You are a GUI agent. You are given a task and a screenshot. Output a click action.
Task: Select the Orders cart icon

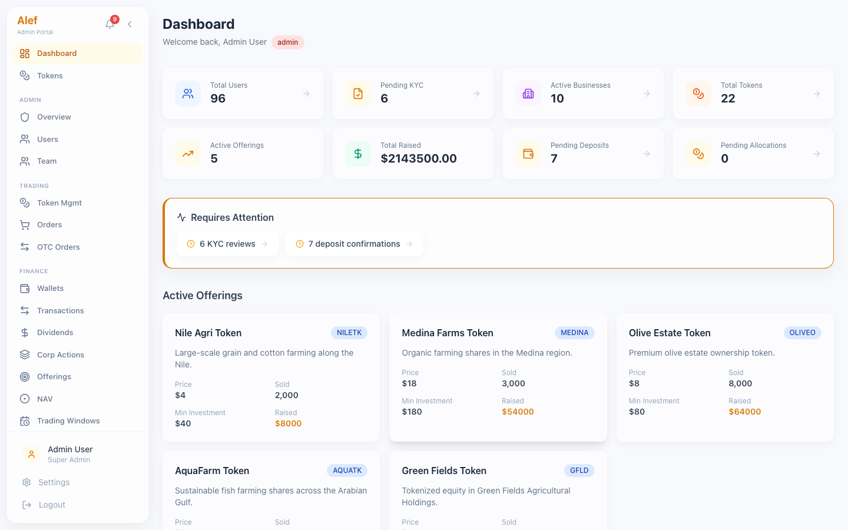(x=24, y=224)
